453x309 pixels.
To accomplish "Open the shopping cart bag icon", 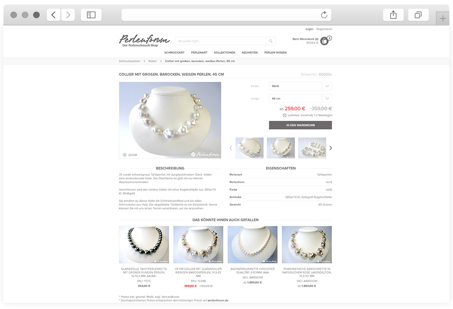I will coord(324,41).
